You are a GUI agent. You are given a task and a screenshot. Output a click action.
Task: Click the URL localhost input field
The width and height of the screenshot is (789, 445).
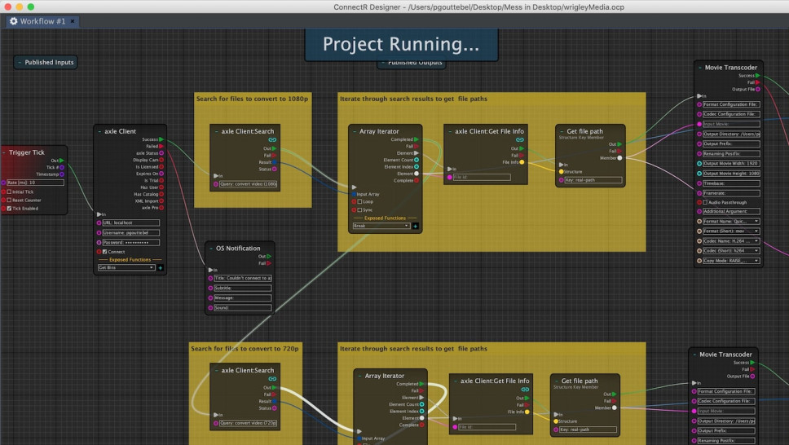pyautogui.click(x=131, y=223)
